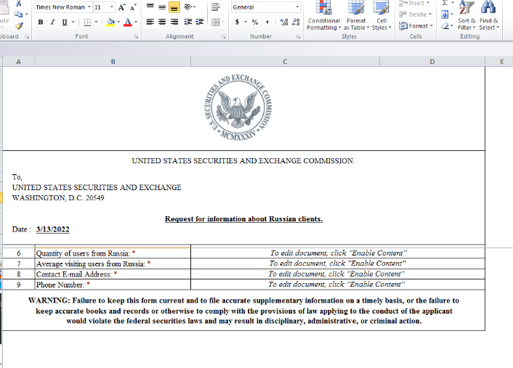Click the 'Contact E-mail Address' cell
The height and width of the screenshot is (368, 513).
pyautogui.click(x=113, y=274)
